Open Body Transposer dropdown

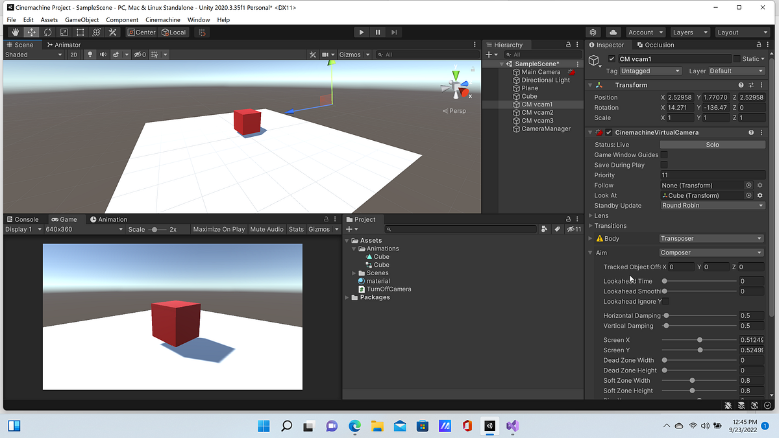(711, 238)
